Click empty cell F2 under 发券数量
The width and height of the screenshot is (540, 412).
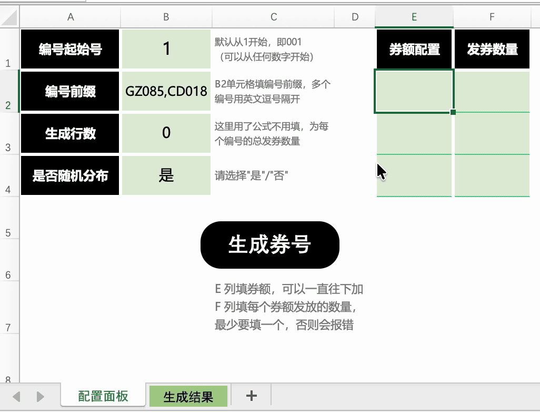[x=492, y=91]
